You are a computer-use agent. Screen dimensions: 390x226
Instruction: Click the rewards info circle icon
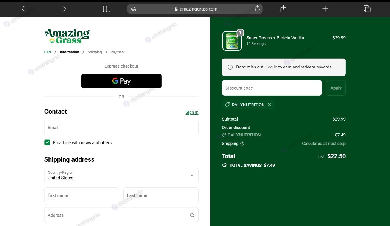tap(230, 67)
